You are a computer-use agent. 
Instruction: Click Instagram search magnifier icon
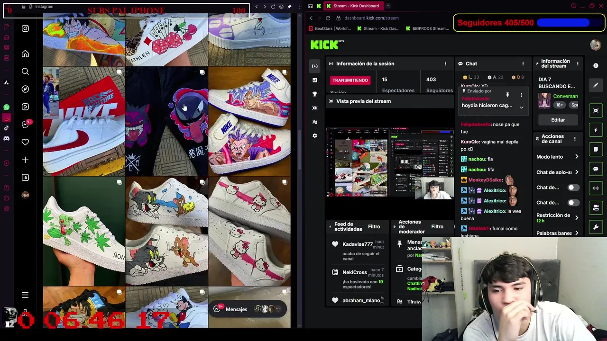[x=25, y=72]
